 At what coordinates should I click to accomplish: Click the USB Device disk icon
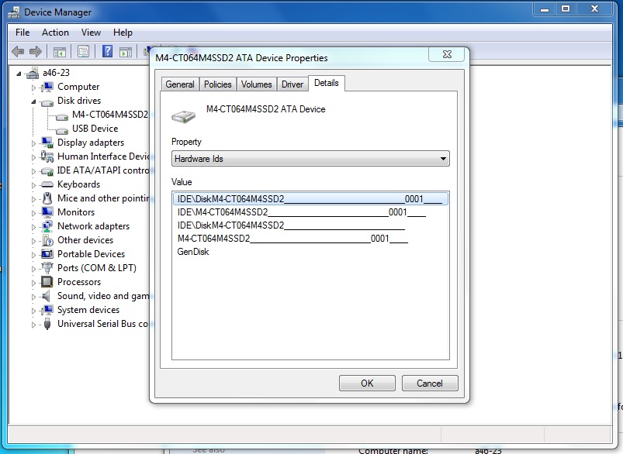pos(62,130)
